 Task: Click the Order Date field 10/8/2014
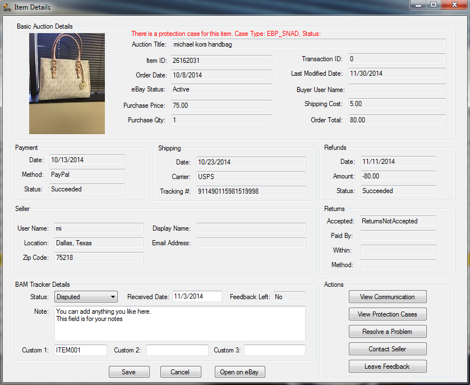[221, 75]
